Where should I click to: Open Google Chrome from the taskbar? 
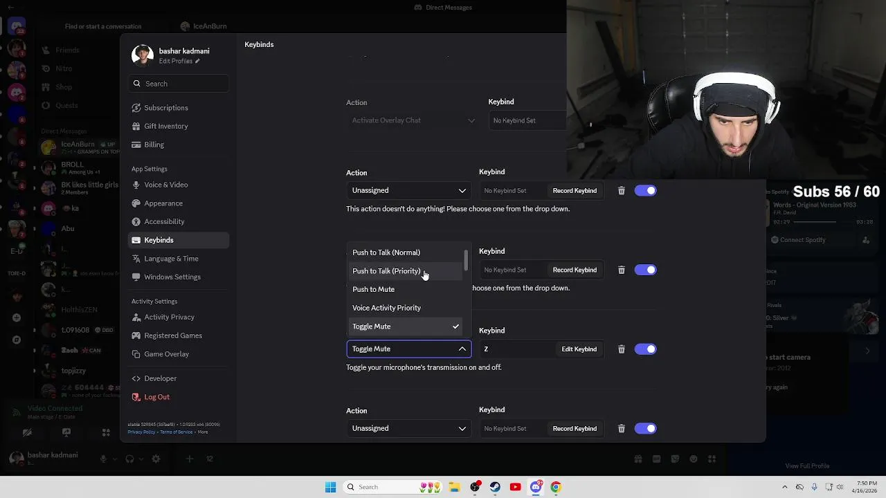click(555, 487)
